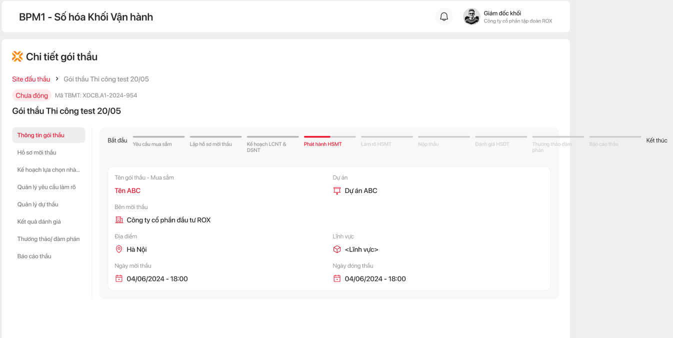Open the notification bell
This screenshot has height=338, width=673.
pyautogui.click(x=444, y=16)
